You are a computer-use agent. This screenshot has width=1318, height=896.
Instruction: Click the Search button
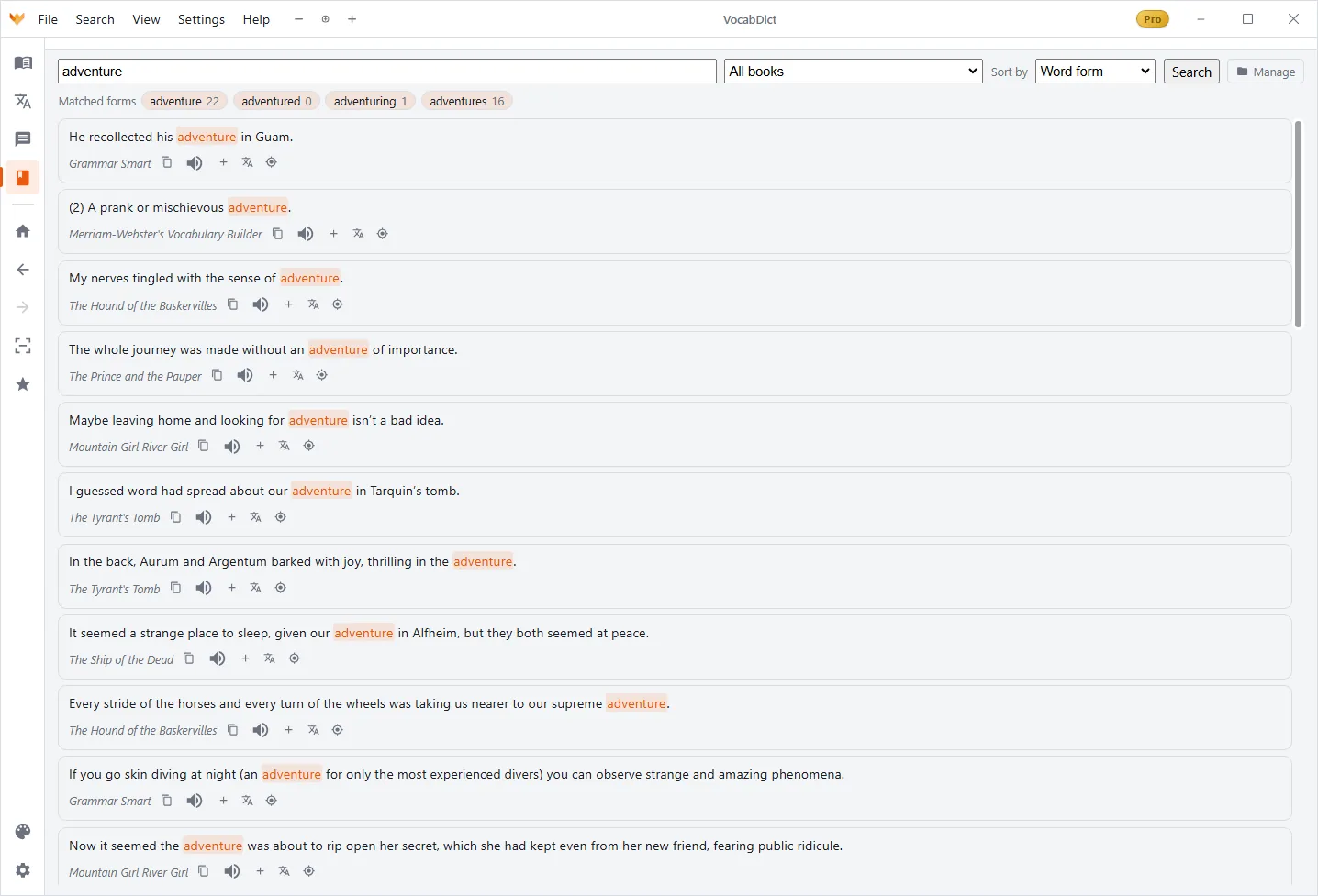(1191, 72)
